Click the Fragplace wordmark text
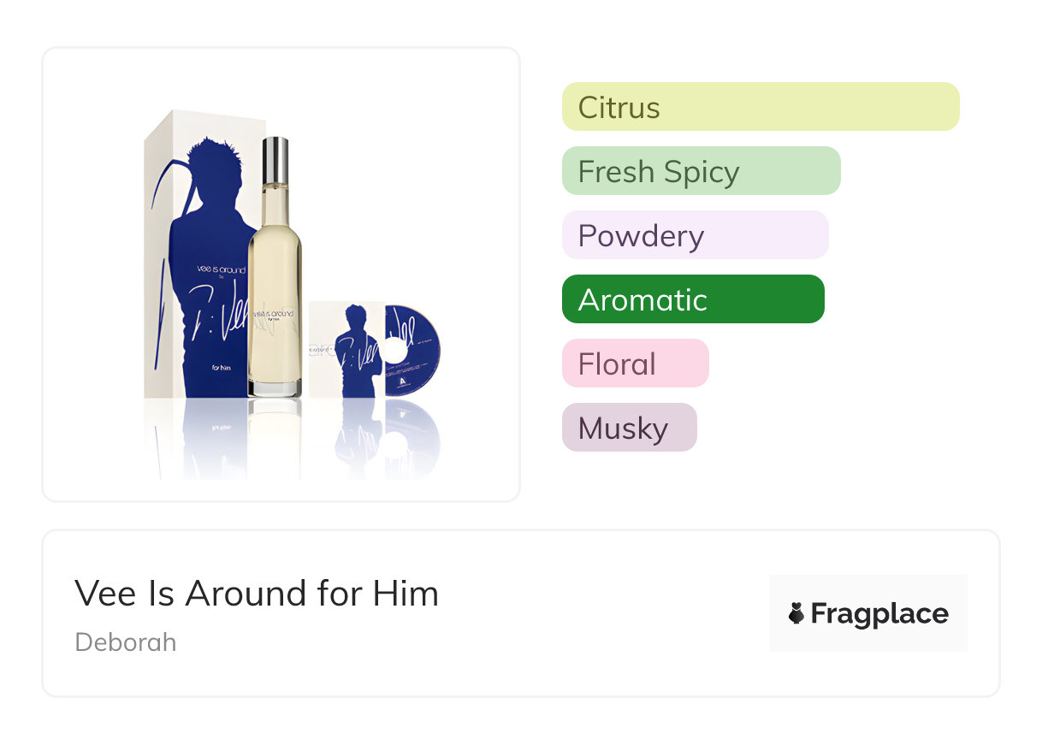 click(x=879, y=613)
